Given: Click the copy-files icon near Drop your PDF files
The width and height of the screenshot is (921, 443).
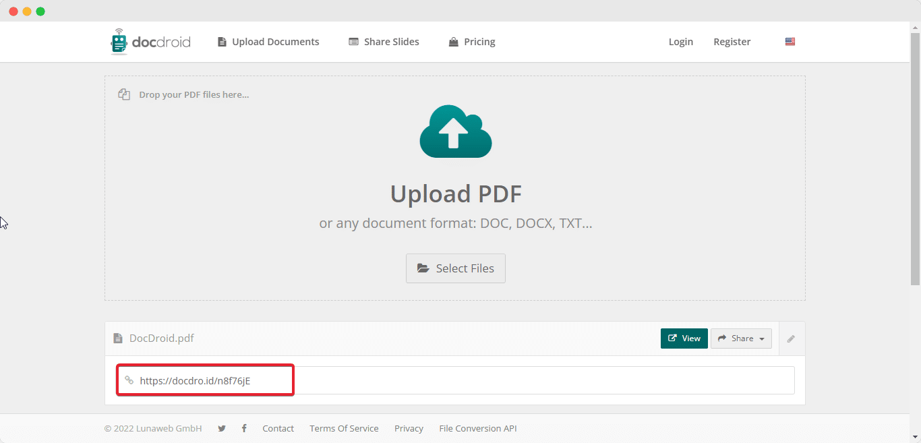Looking at the screenshot, I should point(124,94).
